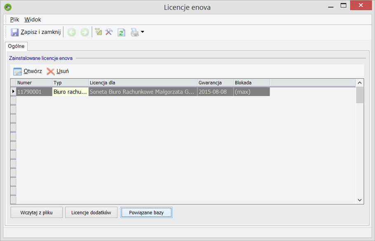Close the Licencje enova window

361,5
